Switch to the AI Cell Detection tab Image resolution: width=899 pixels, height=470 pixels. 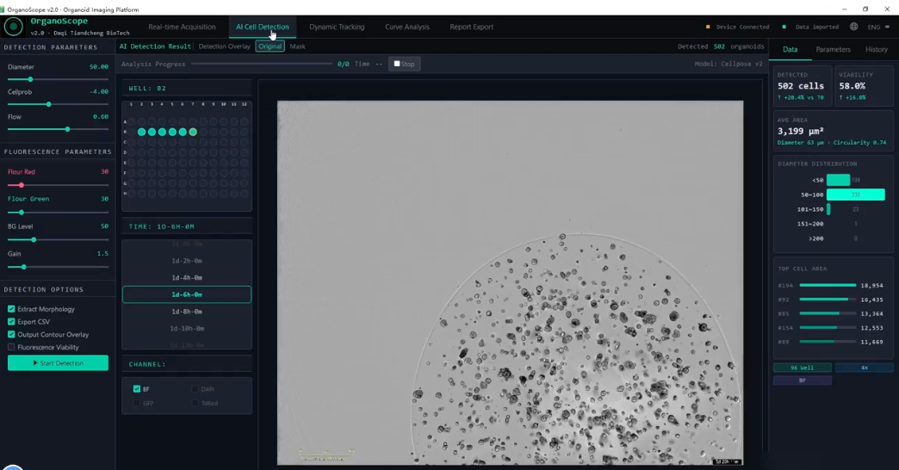(x=263, y=27)
